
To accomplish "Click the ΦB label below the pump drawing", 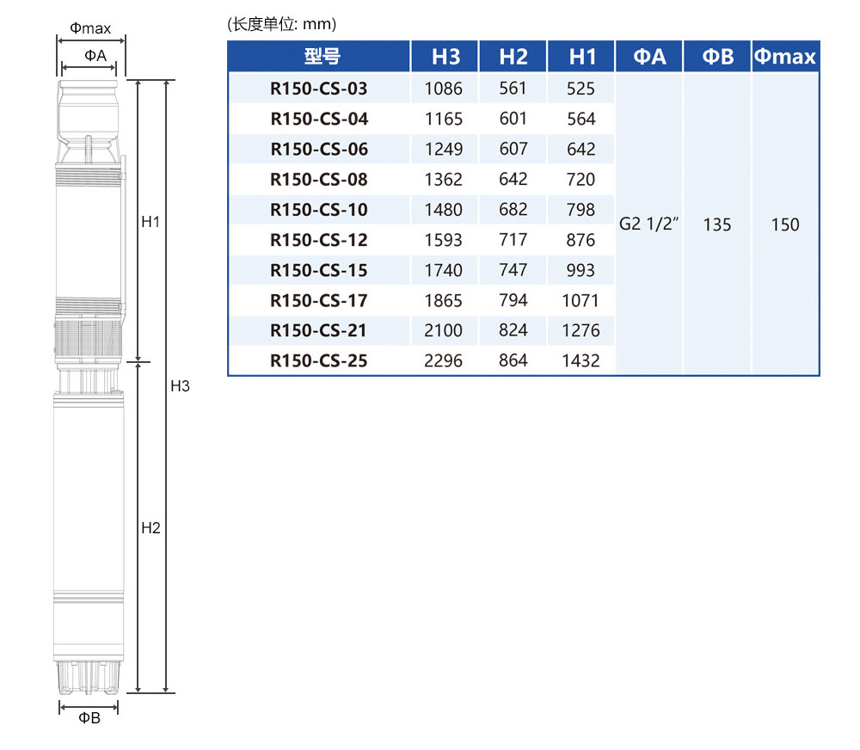I will click(89, 718).
